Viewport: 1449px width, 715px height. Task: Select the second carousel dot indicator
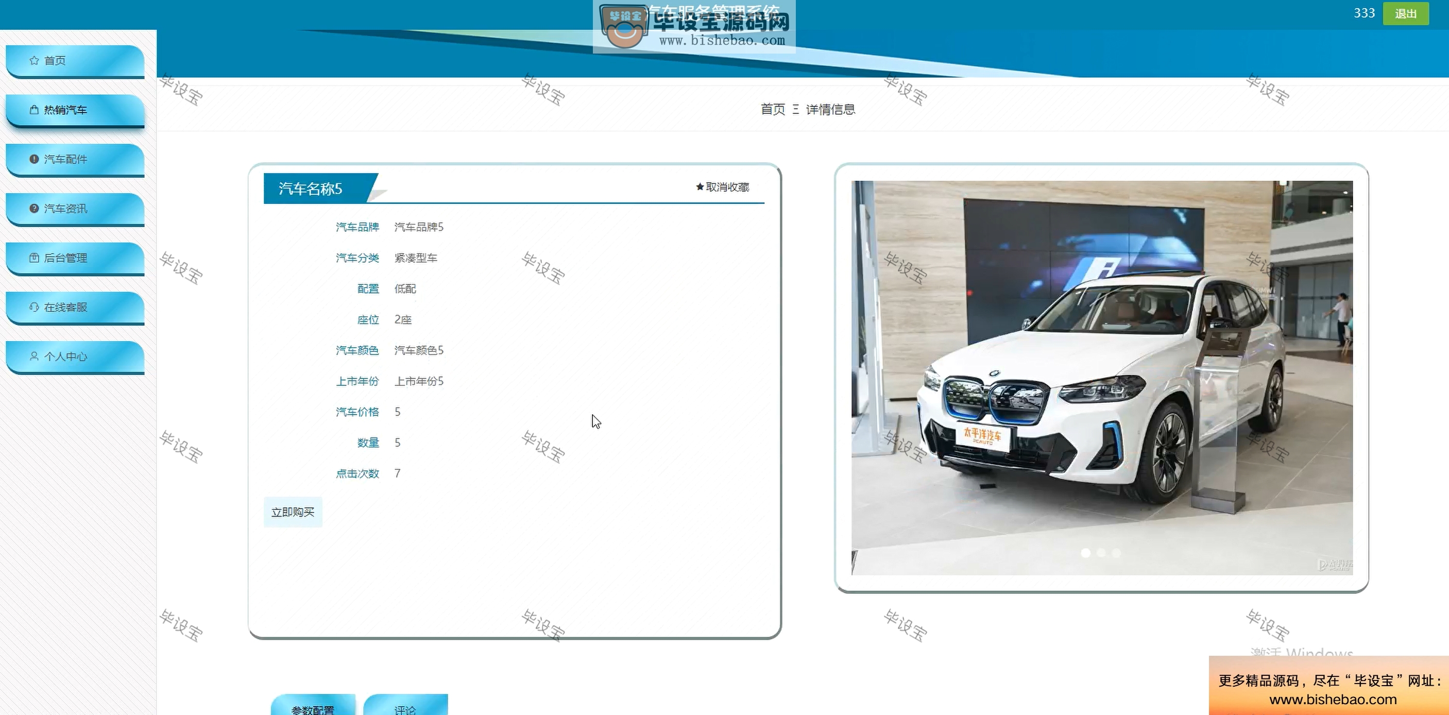click(x=1101, y=553)
